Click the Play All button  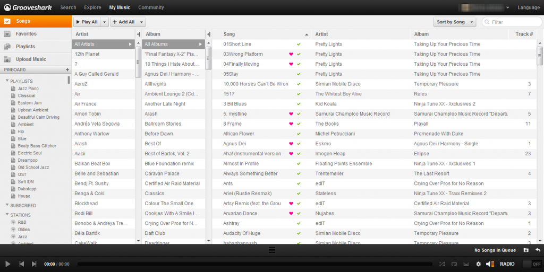pos(87,22)
